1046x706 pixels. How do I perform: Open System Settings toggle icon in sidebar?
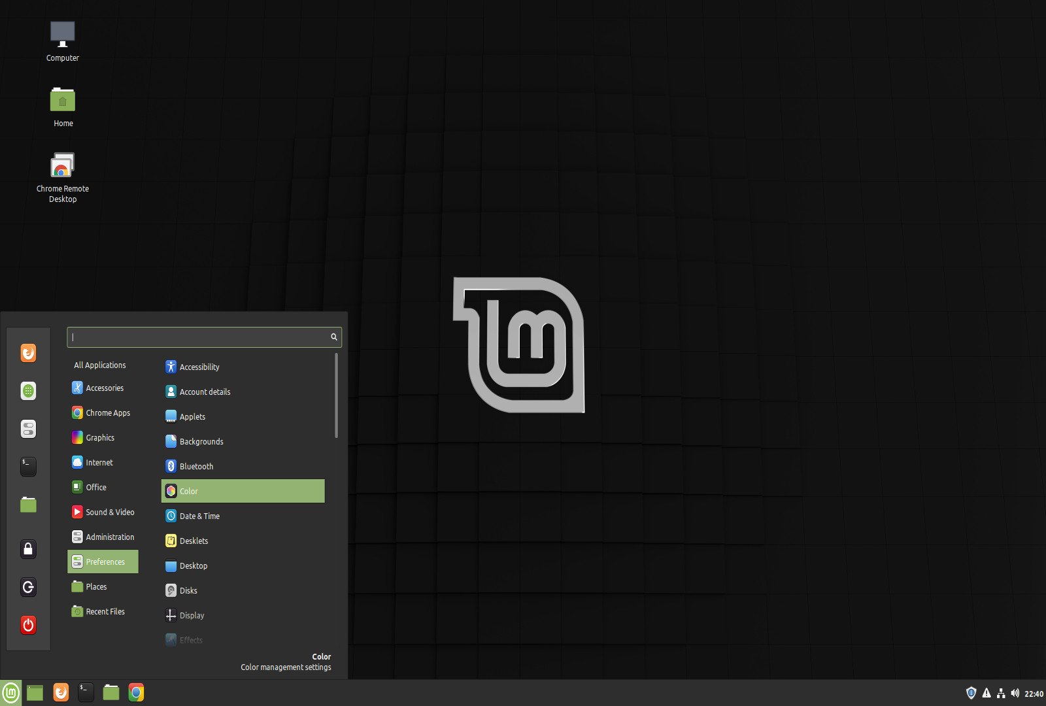point(28,429)
